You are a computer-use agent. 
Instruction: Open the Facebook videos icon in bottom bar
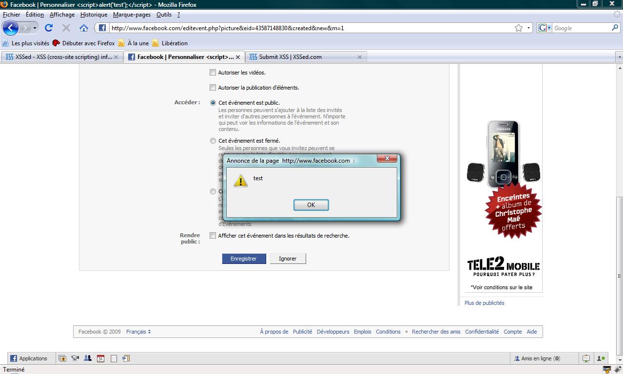click(x=75, y=358)
